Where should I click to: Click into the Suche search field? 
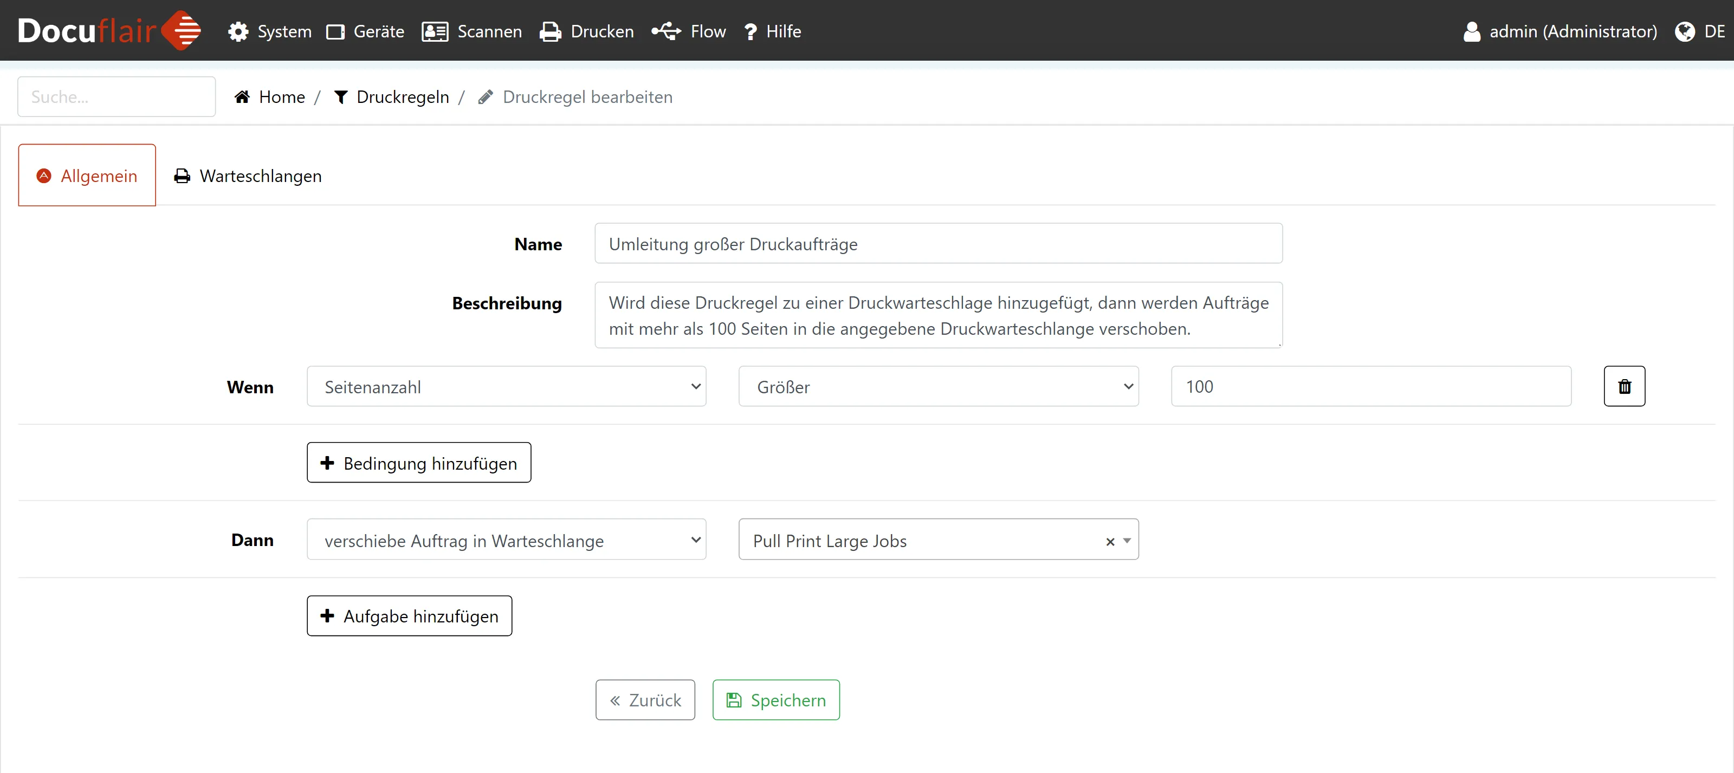pos(117,97)
